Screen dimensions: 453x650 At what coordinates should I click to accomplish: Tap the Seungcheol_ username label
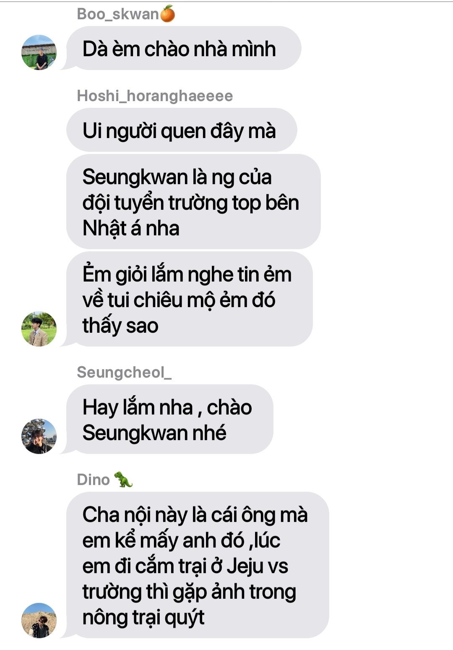click(x=124, y=372)
